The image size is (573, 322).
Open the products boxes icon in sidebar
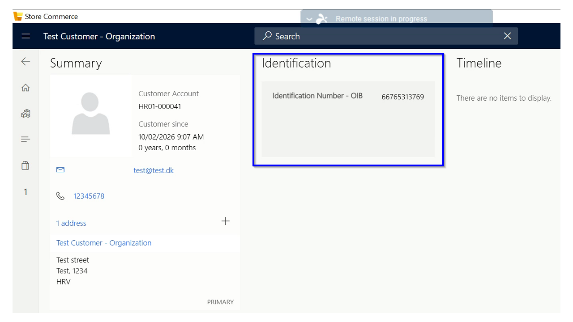(x=26, y=114)
